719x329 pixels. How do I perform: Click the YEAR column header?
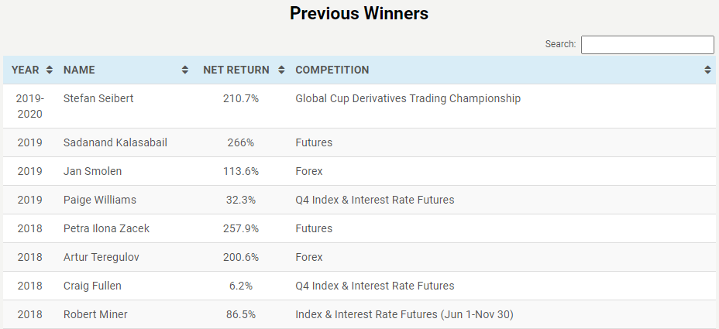click(x=26, y=70)
